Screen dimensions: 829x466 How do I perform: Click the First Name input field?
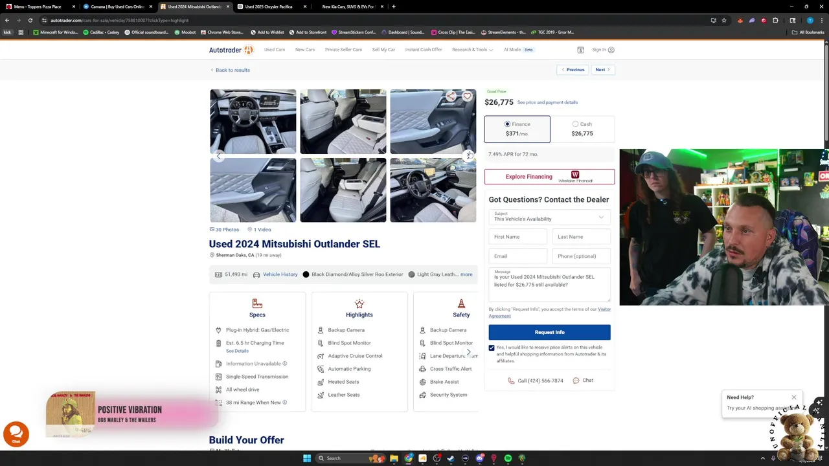pyautogui.click(x=517, y=237)
